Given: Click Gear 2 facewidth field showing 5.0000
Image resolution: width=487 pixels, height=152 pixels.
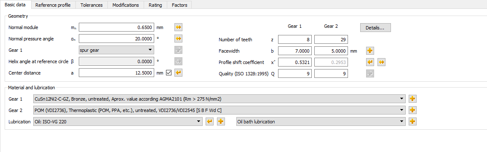Looking at the screenshot, I should (331, 51).
